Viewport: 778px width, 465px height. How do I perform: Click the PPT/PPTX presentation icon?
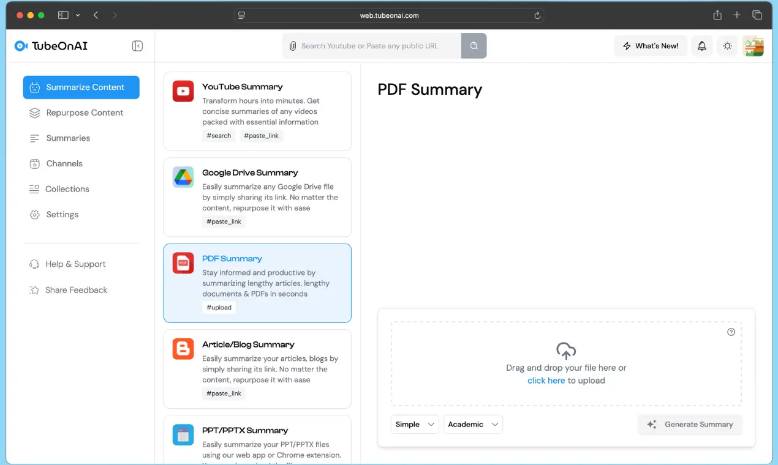pos(183,435)
